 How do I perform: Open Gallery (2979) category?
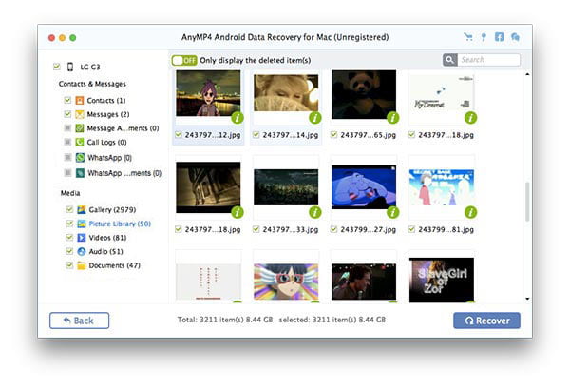112,210
